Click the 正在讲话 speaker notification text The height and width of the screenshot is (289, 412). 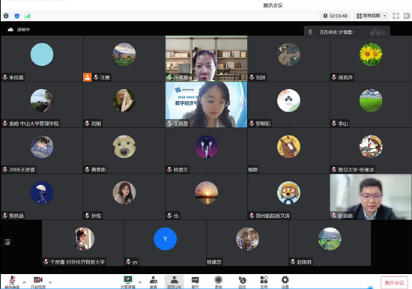(336, 32)
